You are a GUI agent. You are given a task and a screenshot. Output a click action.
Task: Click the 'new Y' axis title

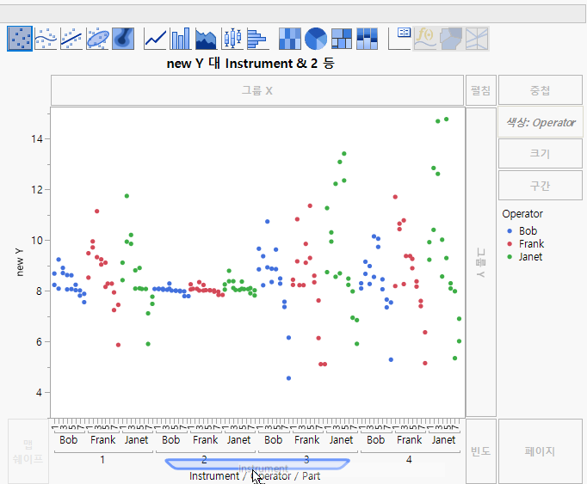click(x=20, y=261)
